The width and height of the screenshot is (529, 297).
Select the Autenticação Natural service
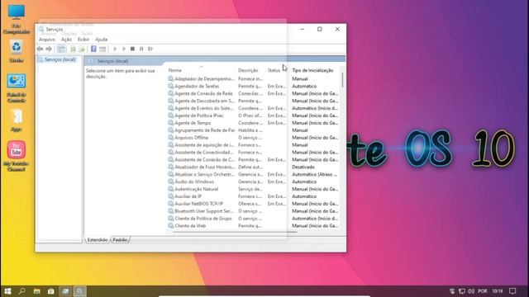[x=197, y=189]
